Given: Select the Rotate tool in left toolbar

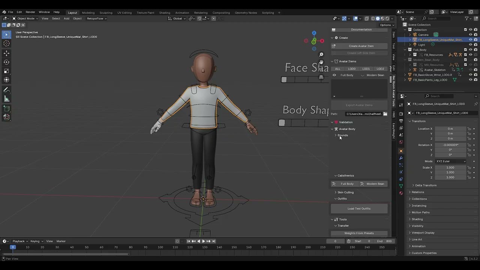Looking at the screenshot, I should [x=6, y=62].
